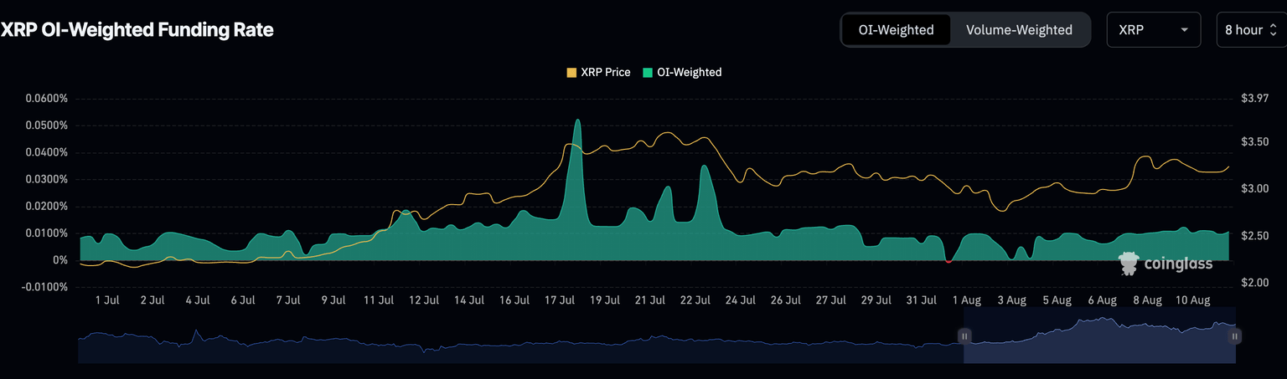Click the yellow XRP Price legend swatch
This screenshot has width=1287, height=379.
pos(571,73)
